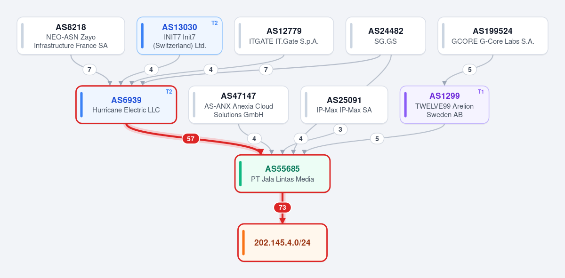Select the AS13030 INIT7 node
This screenshot has height=278, width=565.
tap(179, 36)
